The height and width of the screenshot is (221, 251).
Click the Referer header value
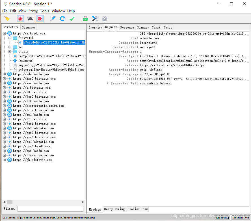[x=172, y=65]
